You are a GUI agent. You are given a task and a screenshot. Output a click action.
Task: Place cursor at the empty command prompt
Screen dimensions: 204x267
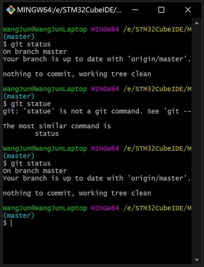click(x=11, y=223)
